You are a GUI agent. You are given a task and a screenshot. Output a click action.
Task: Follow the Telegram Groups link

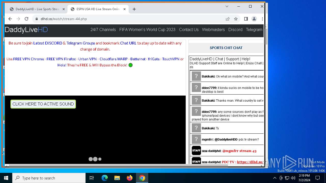(x=81, y=43)
